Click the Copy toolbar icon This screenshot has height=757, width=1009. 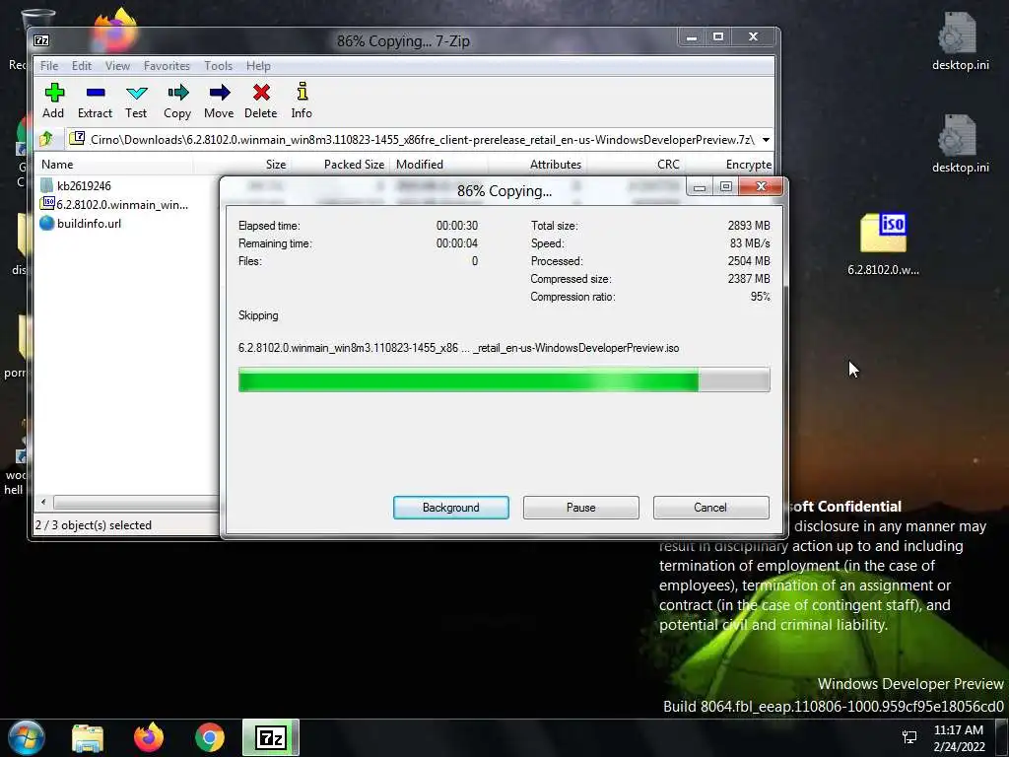coord(177,101)
